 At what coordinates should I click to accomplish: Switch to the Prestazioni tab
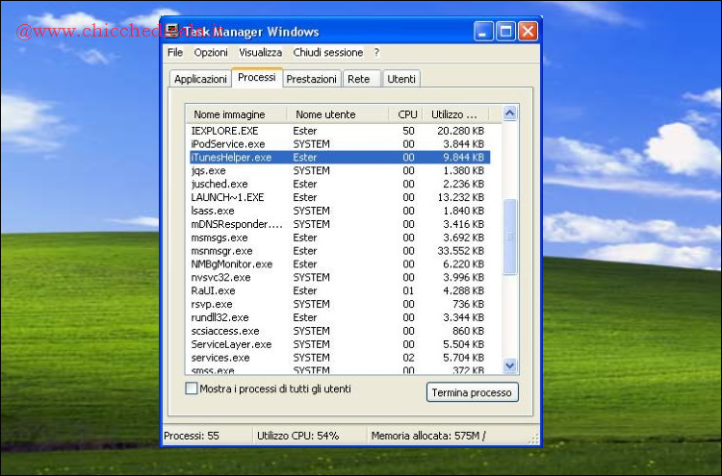coord(312,79)
